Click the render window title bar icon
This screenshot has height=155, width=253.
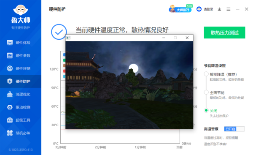(x=68, y=38)
